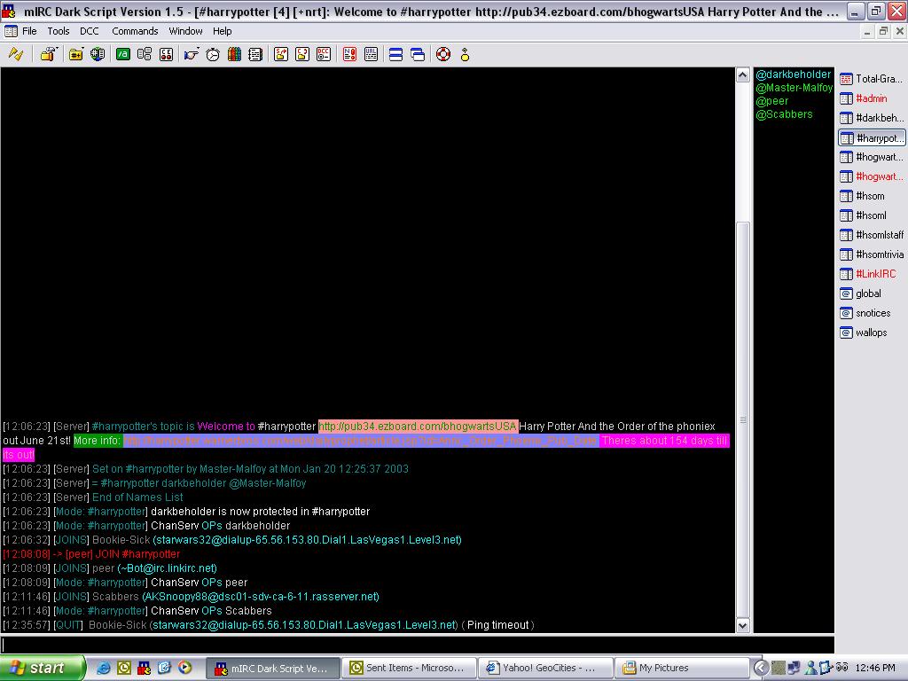Click the Connect lightning bolt toolbar icon

click(16, 55)
